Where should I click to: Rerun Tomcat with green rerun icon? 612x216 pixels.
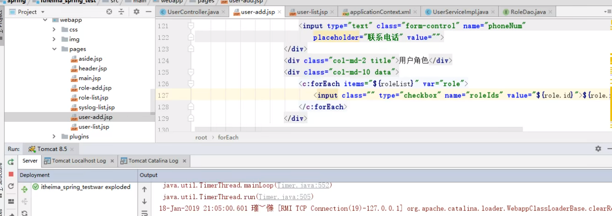[11, 162]
